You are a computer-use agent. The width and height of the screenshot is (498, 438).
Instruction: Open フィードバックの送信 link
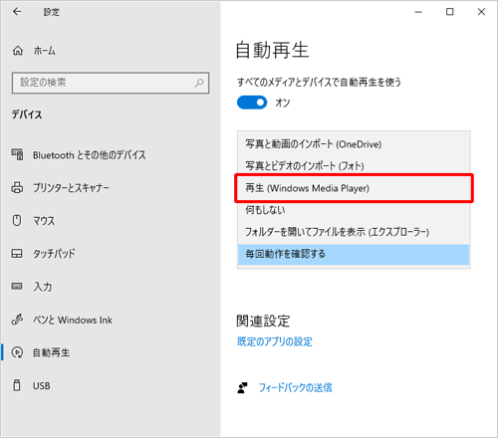tap(295, 387)
